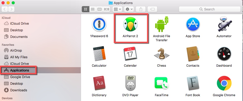The width and height of the screenshot is (243, 101).
Task: Click the Automator label
Action: [x=224, y=36]
